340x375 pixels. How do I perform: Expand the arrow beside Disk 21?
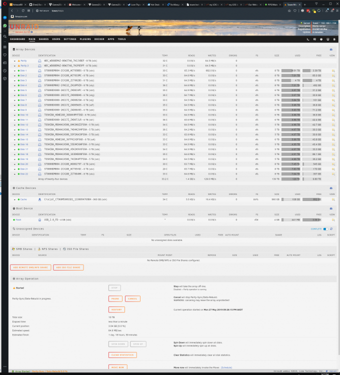pyautogui.click(x=14, y=169)
